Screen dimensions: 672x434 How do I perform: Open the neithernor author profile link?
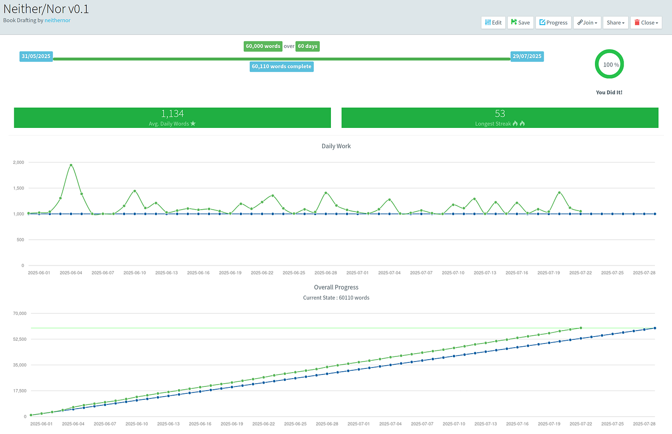coord(58,20)
